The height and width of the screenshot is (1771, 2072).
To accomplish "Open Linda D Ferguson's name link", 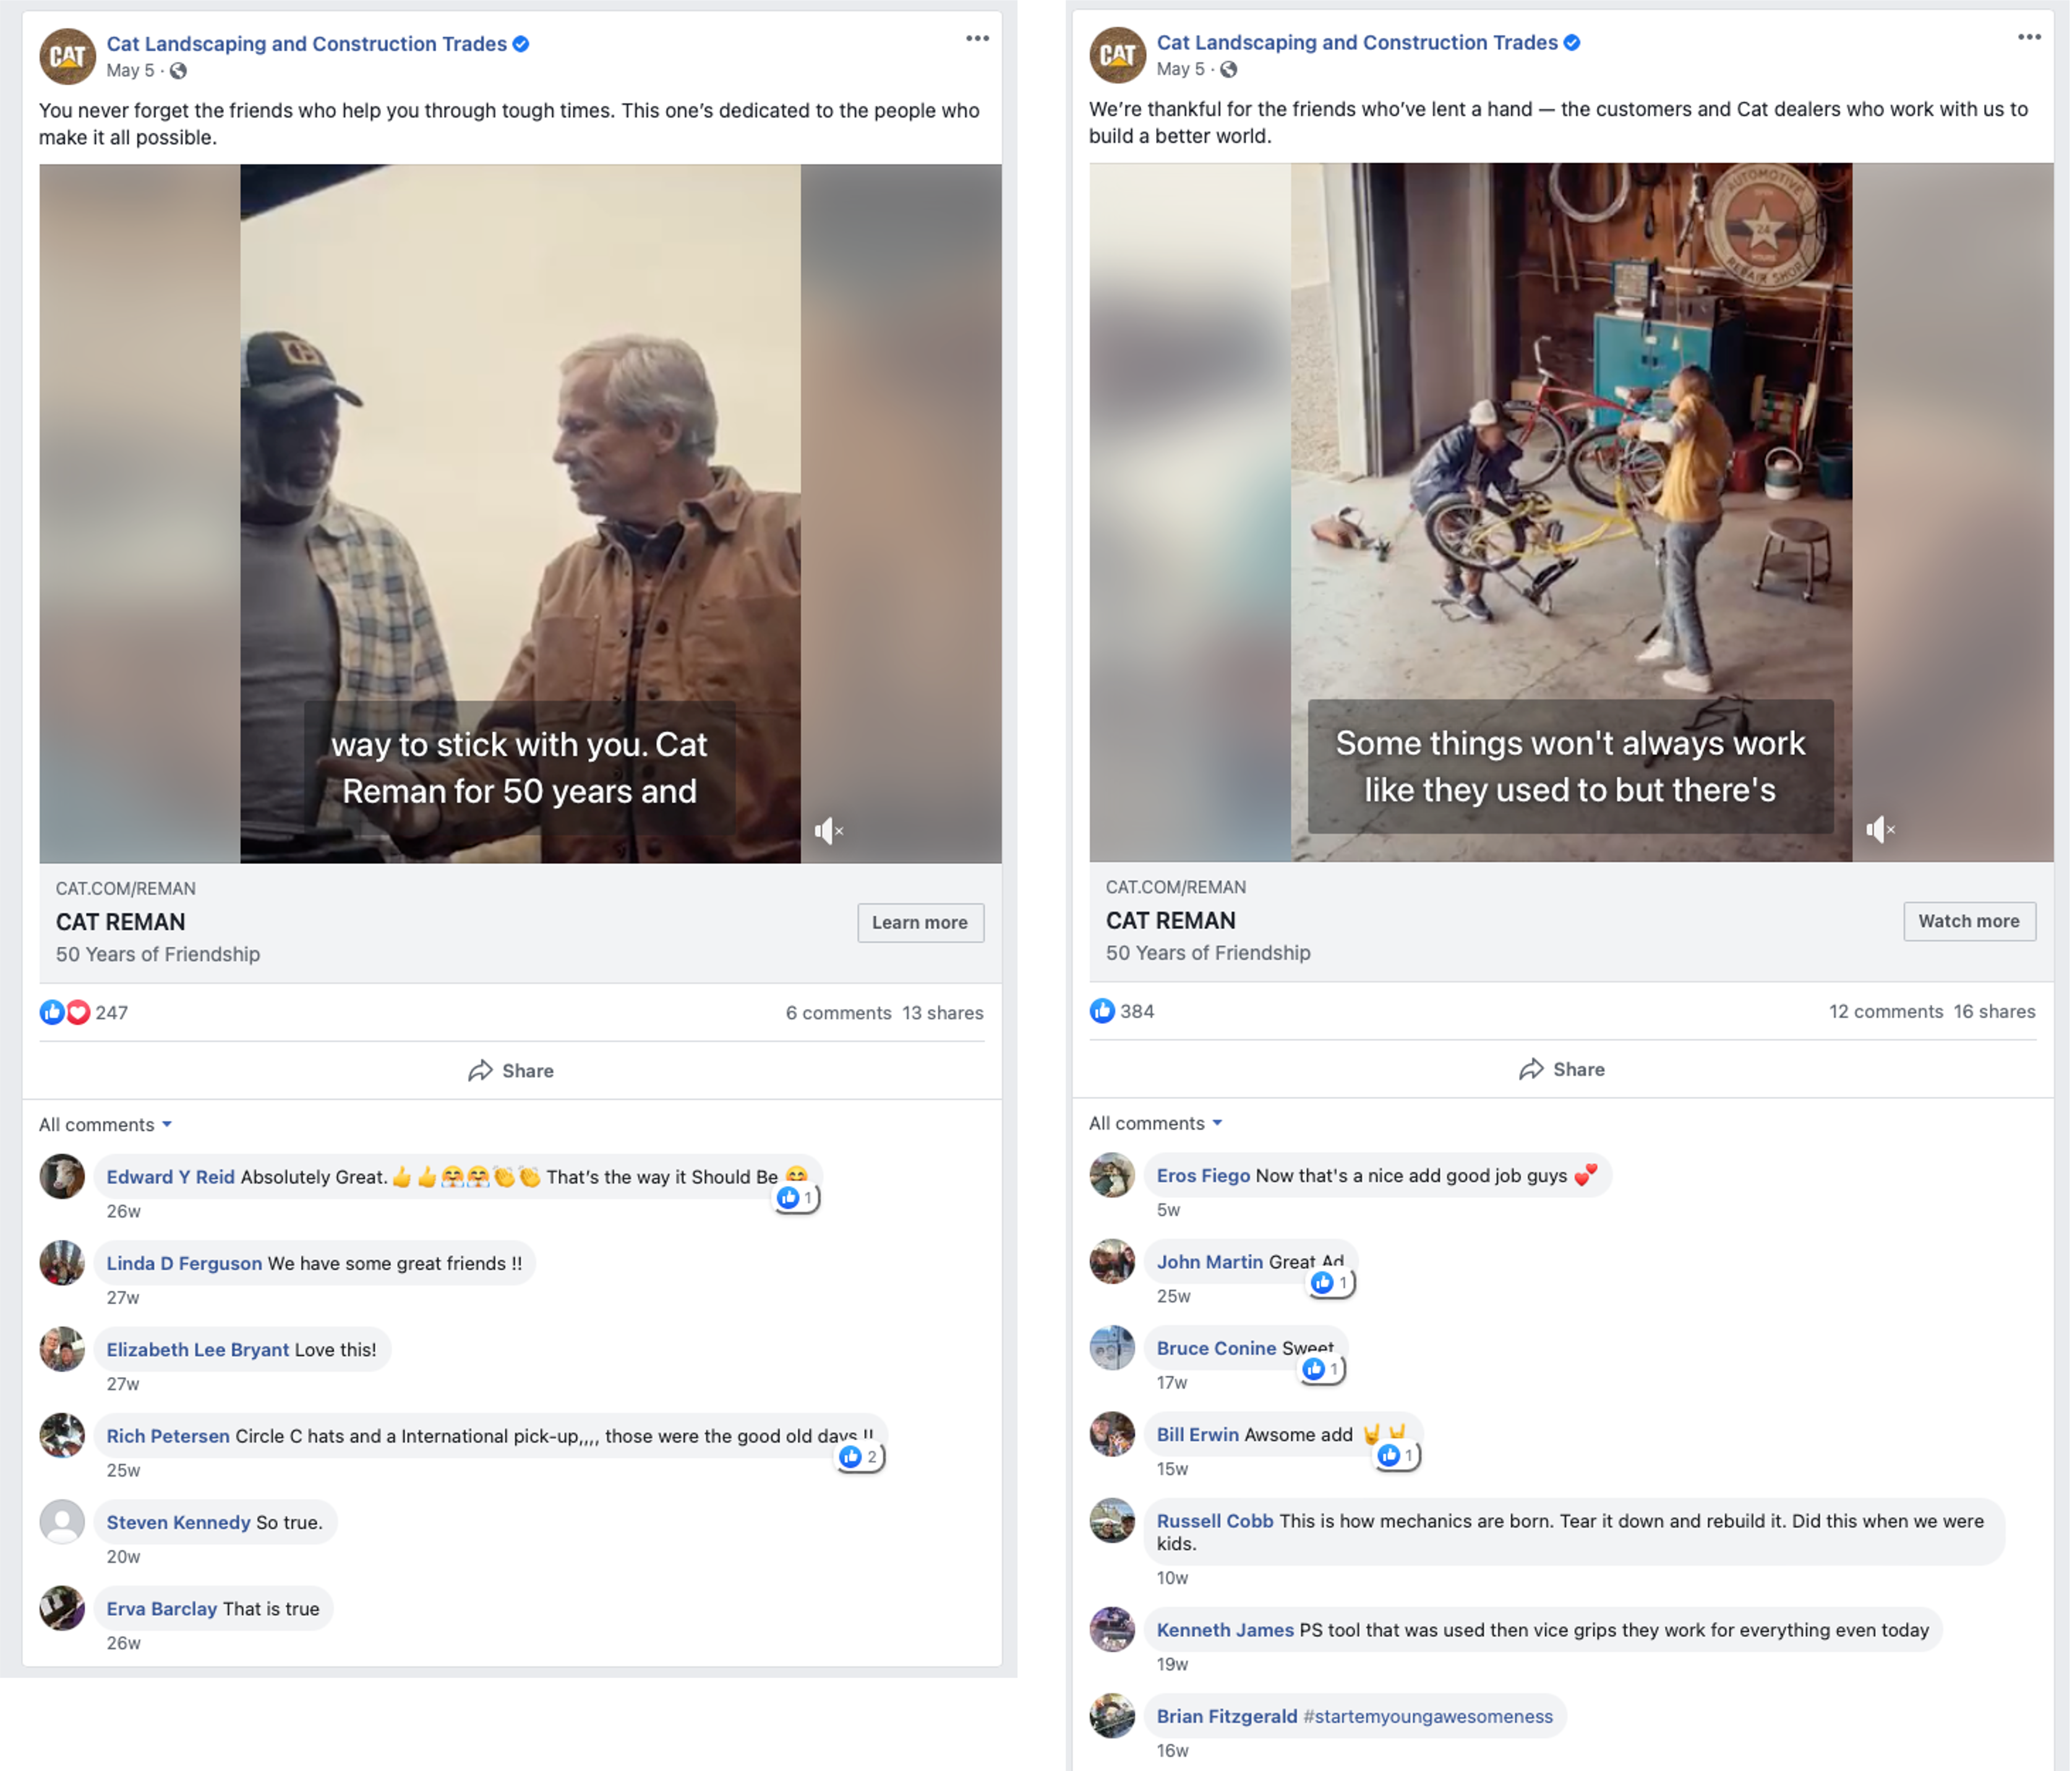I will pos(184,1263).
